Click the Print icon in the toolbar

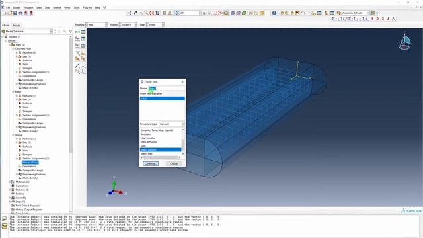[x=20, y=13]
